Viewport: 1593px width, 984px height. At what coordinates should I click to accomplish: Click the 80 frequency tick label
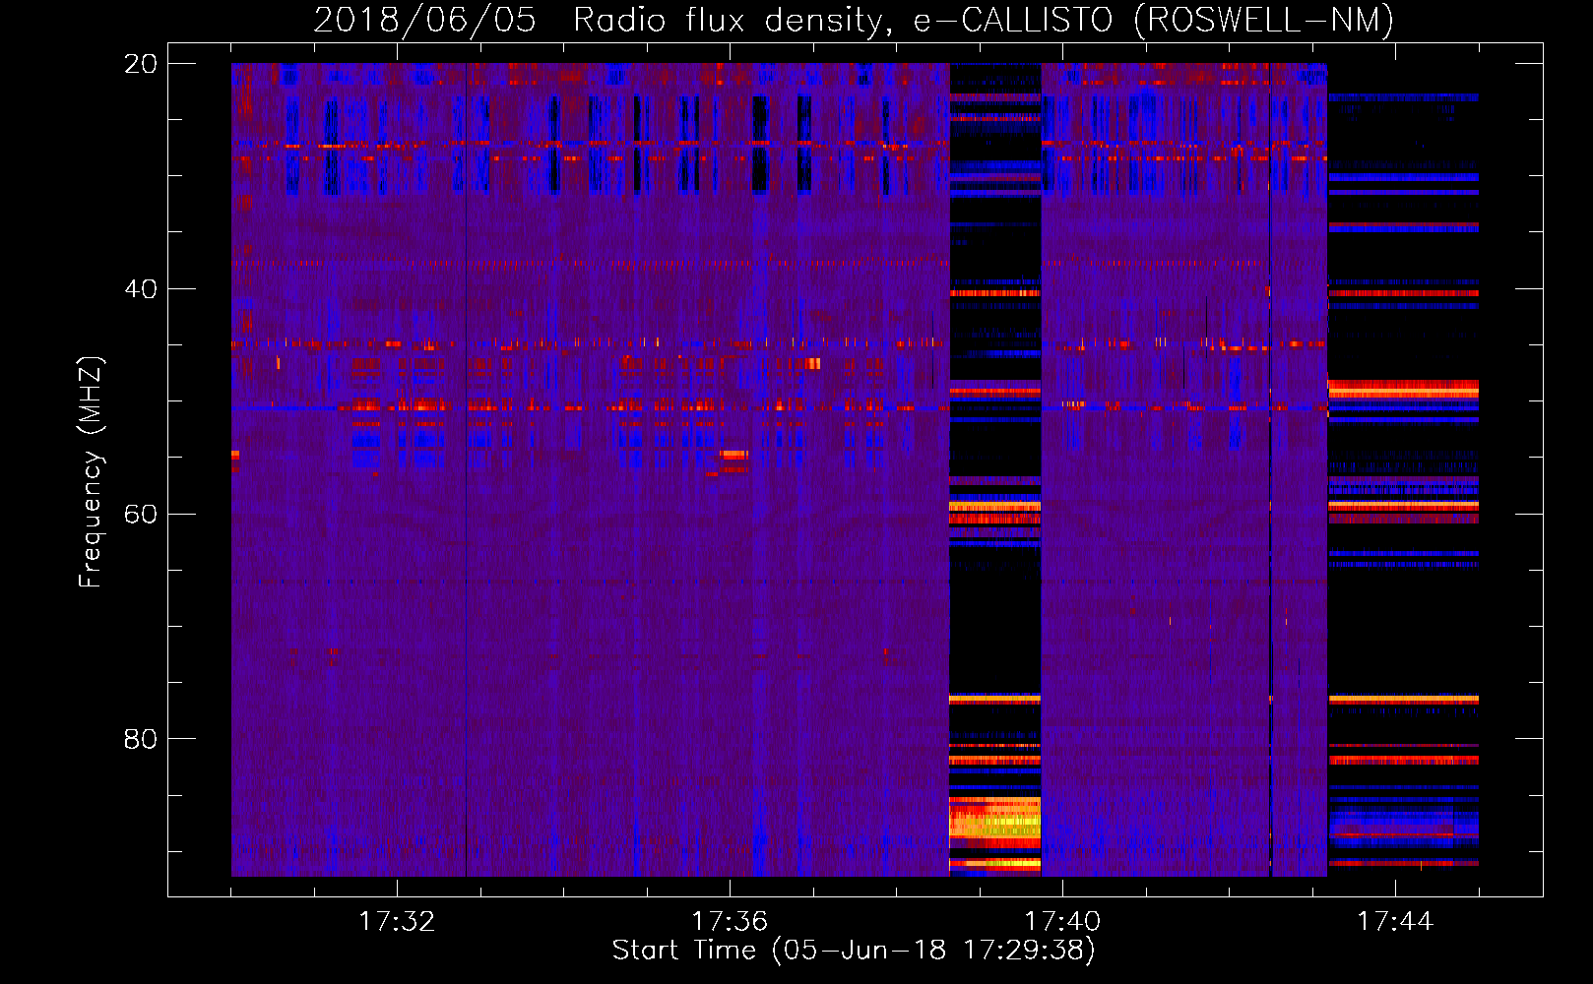141,739
